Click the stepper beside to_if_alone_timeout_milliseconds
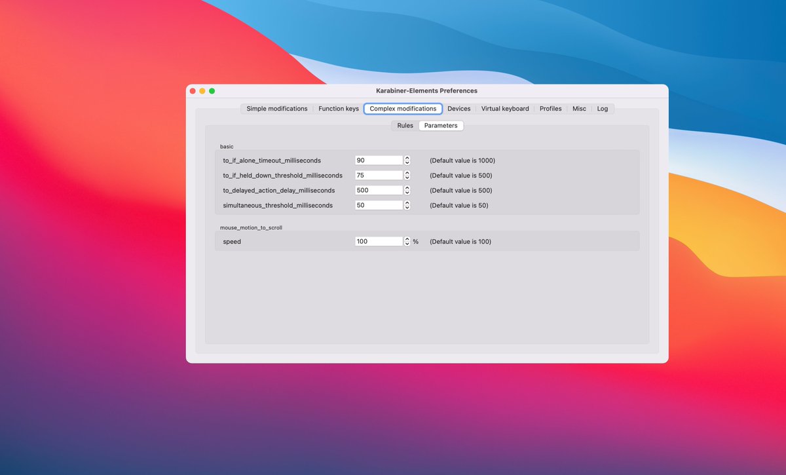The image size is (786, 475). pos(407,161)
